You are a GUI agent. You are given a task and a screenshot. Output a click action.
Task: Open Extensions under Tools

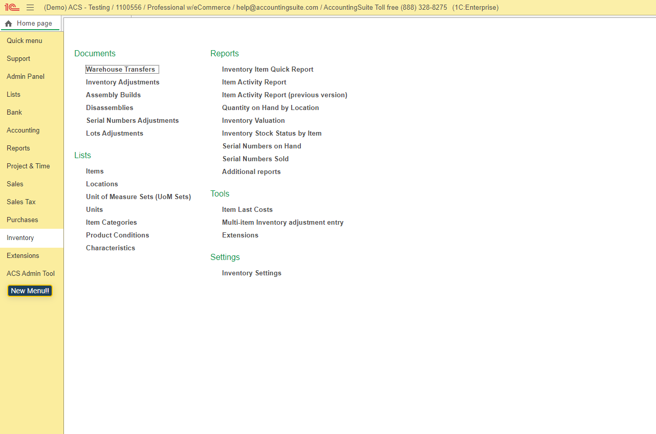240,235
